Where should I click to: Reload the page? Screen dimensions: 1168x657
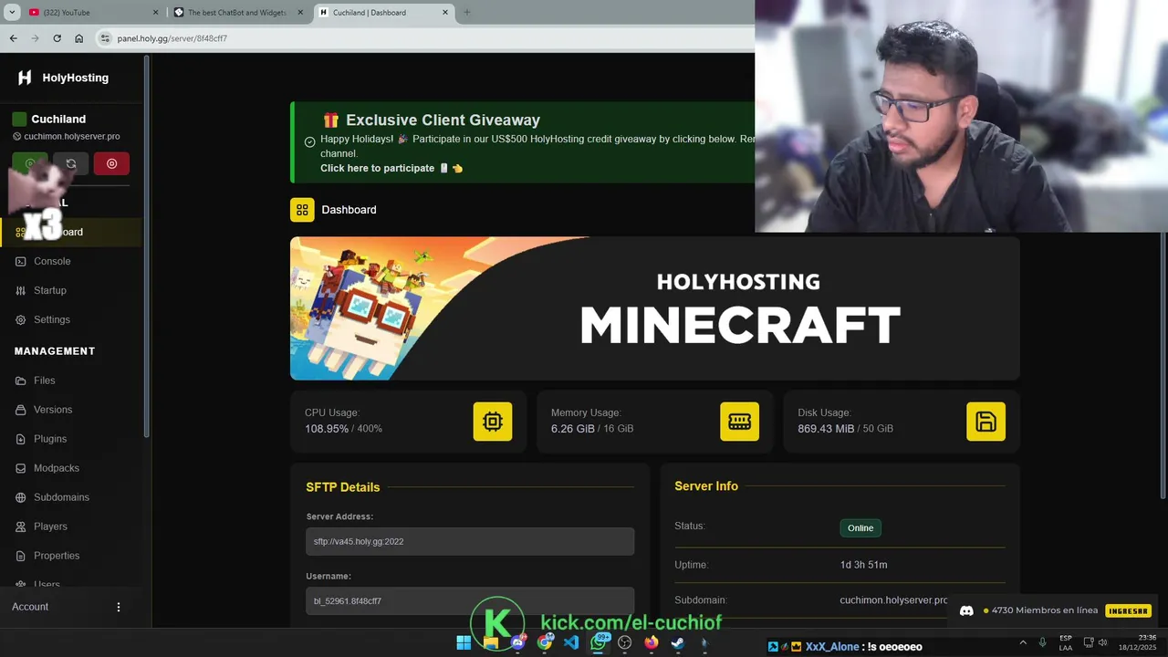pos(57,38)
